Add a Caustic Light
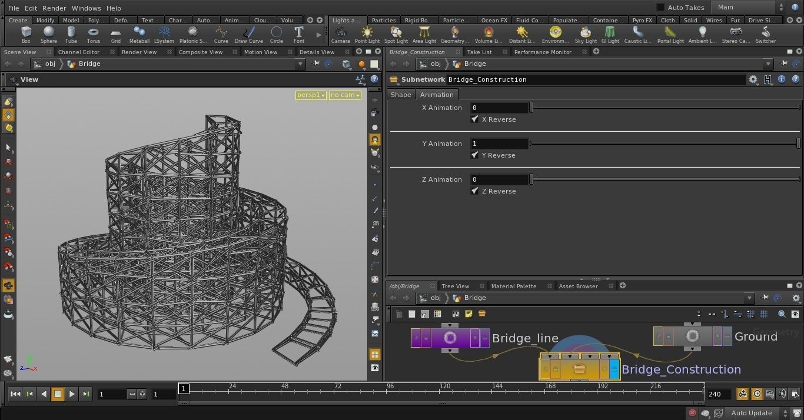Viewport: 804px width, 420px height. (638, 35)
